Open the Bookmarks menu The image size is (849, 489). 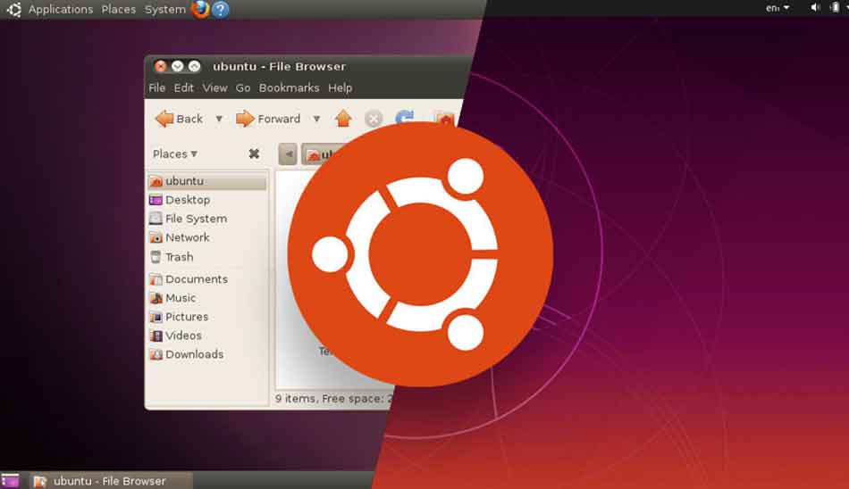pos(290,87)
